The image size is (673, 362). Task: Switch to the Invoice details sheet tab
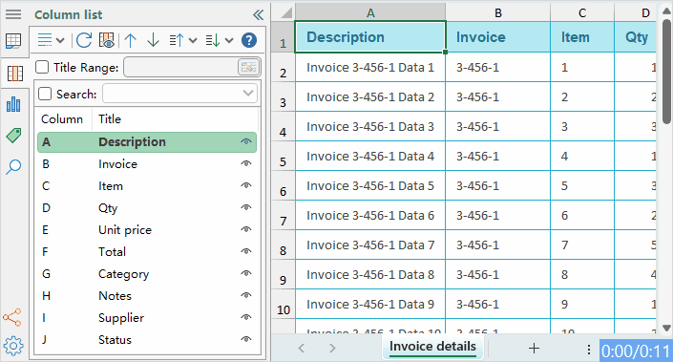(x=432, y=347)
